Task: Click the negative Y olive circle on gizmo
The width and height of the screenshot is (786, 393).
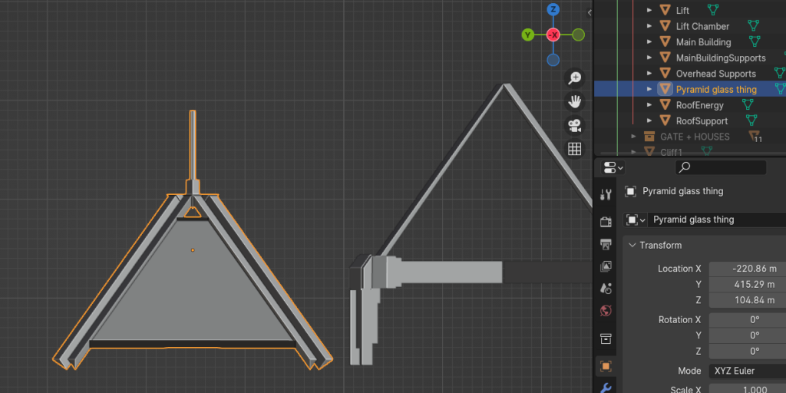Action: point(578,35)
